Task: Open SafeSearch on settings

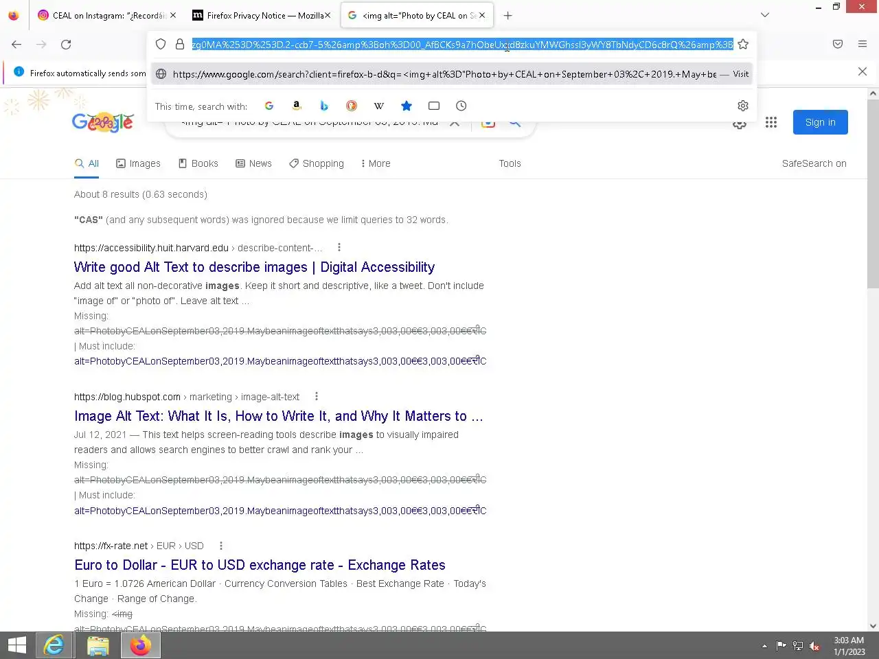Action: (814, 163)
